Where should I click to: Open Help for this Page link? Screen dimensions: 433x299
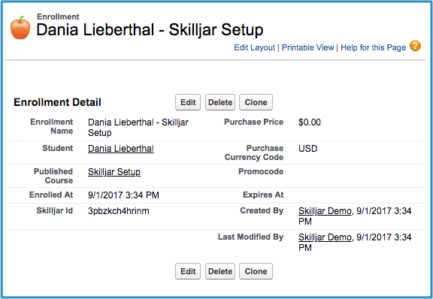[x=373, y=47]
